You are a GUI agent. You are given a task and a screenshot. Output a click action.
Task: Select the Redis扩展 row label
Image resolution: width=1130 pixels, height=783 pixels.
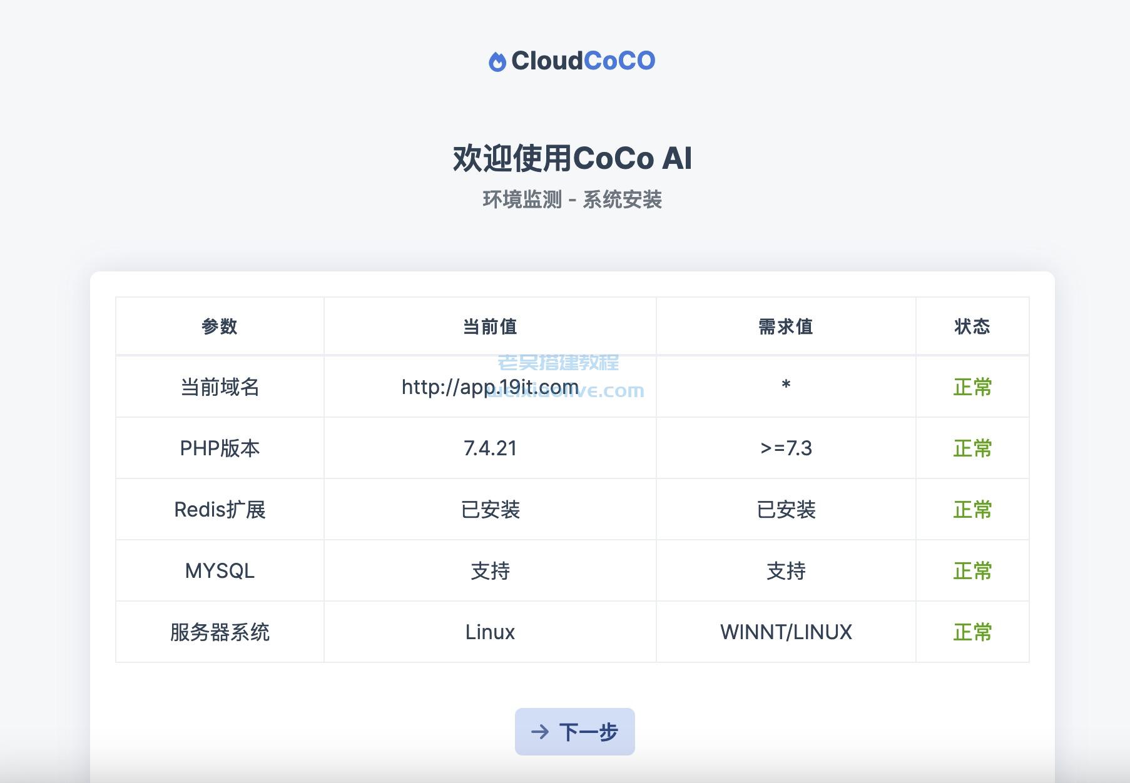point(220,510)
